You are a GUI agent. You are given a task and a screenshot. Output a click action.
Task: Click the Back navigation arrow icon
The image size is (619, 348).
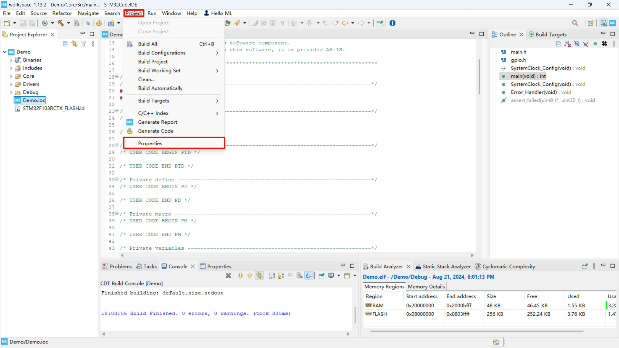coord(345,23)
